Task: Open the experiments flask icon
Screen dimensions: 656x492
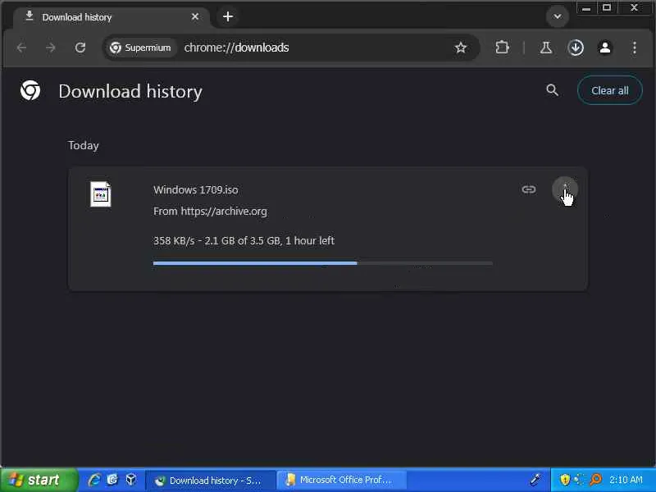Action: (x=545, y=48)
